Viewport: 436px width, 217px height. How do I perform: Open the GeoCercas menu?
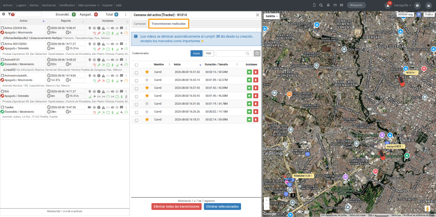49,5
